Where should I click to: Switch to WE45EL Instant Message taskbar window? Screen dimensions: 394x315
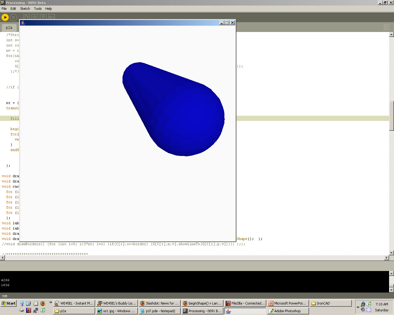click(x=74, y=303)
